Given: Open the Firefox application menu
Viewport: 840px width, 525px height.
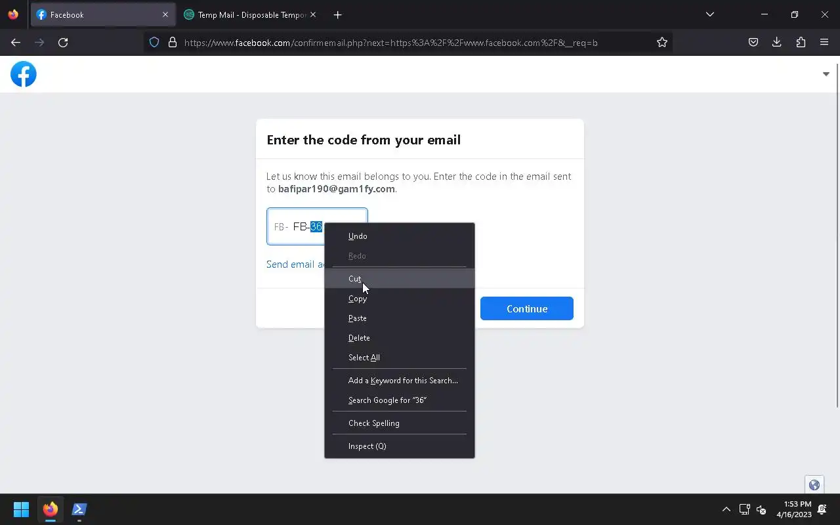Looking at the screenshot, I should (x=824, y=43).
